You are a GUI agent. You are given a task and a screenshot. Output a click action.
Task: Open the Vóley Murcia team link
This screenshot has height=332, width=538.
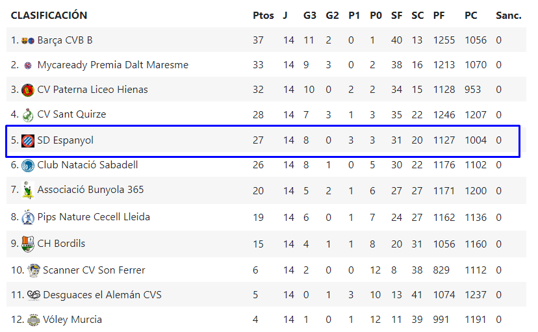(x=72, y=320)
